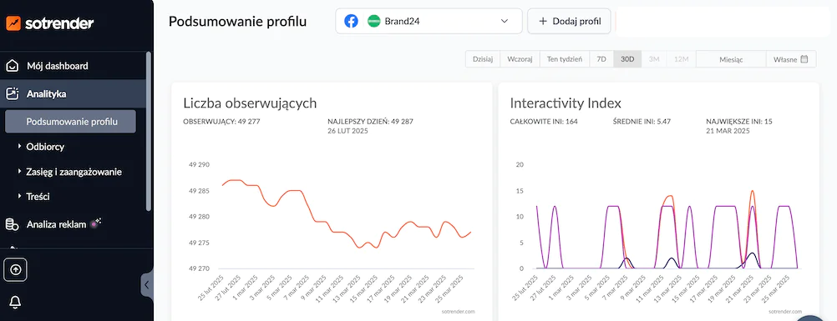This screenshot has width=837, height=321.
Task: Click the calendar icon next to Własne
Action: (x=804, y=59)
